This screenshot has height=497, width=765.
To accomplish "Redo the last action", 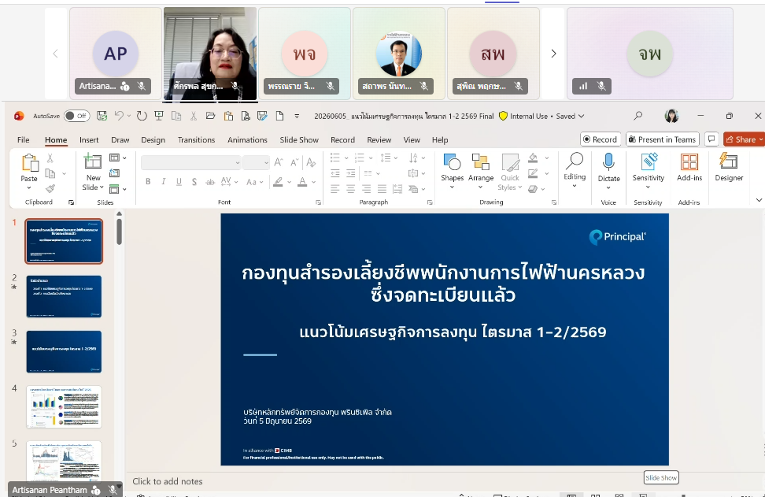I will tap(142, 116).
